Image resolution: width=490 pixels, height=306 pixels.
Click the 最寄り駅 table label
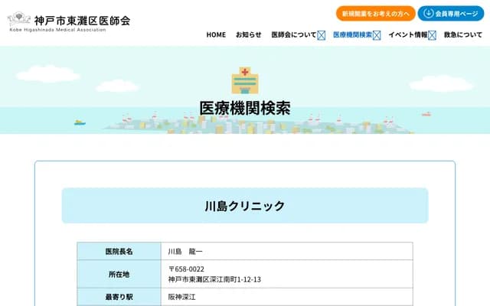[119, 297]
